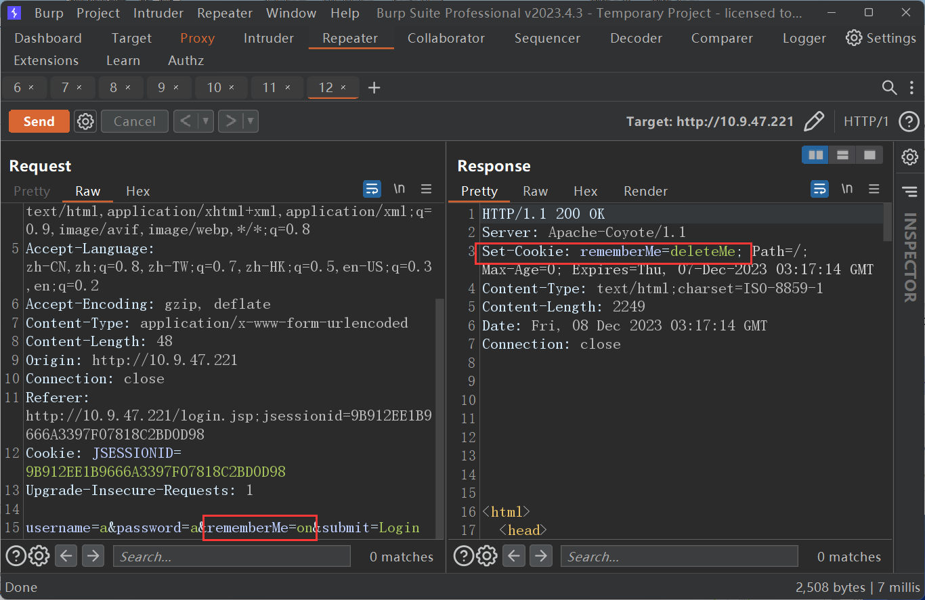Switch response view to Raw
The height and width of the screenshot is (600, 925).
coord(535,191)
